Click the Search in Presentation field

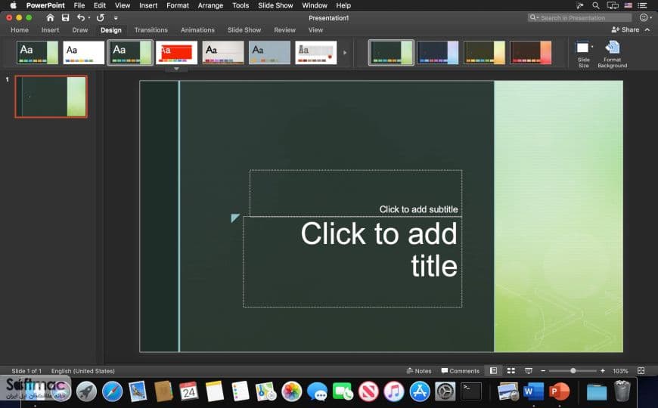tap(579, 17)
